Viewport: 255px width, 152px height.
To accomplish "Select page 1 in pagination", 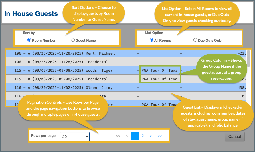I will click(x=135, y=136).
